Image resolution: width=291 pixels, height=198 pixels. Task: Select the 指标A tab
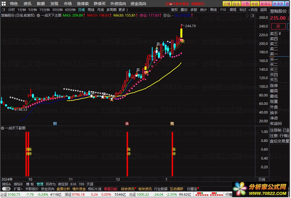(6, 184)
